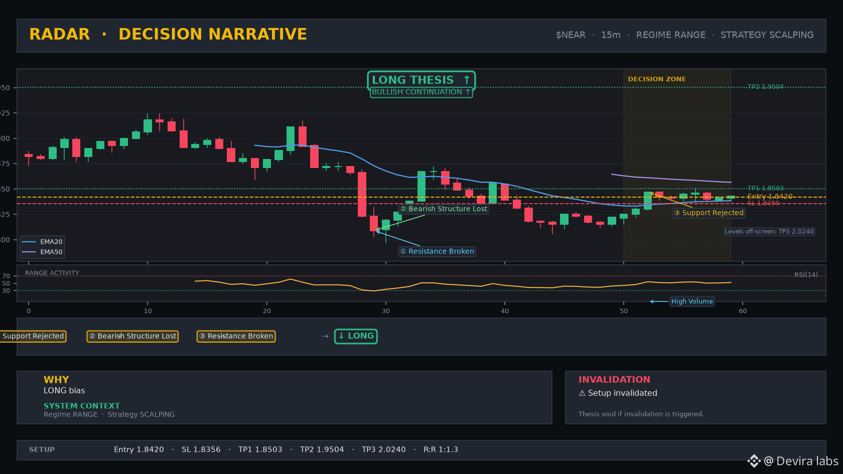Click Entry 1.8420 in the setup bar
Viewport: 843px width, 474px height.
click(139, 449)
